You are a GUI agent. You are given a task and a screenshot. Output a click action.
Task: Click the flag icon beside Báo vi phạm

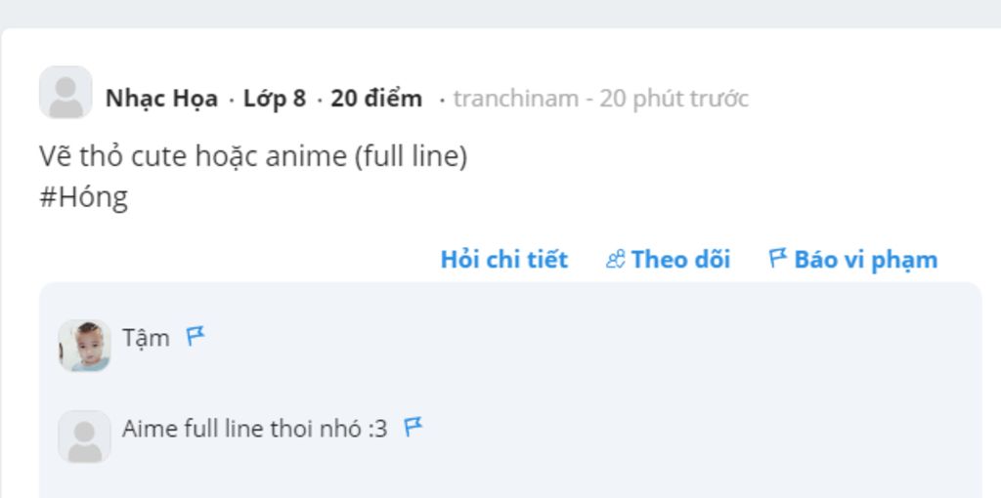[777, 258]
